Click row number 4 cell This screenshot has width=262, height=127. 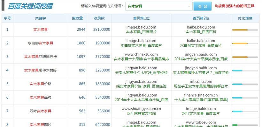coord(7,70)
